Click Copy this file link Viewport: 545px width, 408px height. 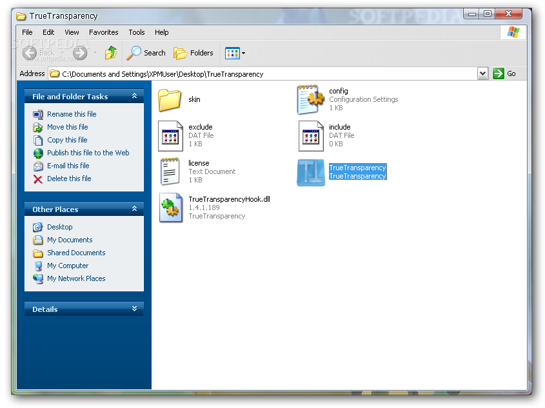(67, 140)
